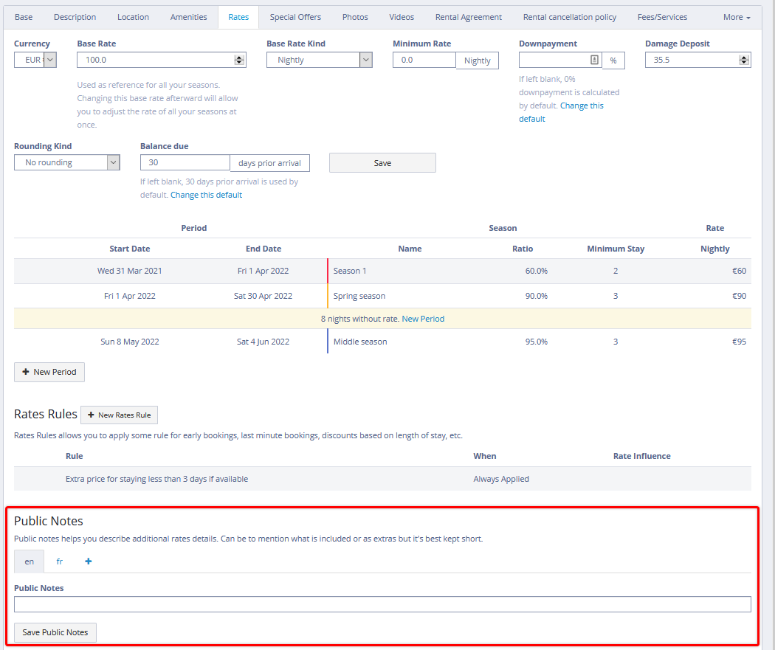775x650 pixels.
Task: Open the More tab menu
Action: tap(737, 17)
